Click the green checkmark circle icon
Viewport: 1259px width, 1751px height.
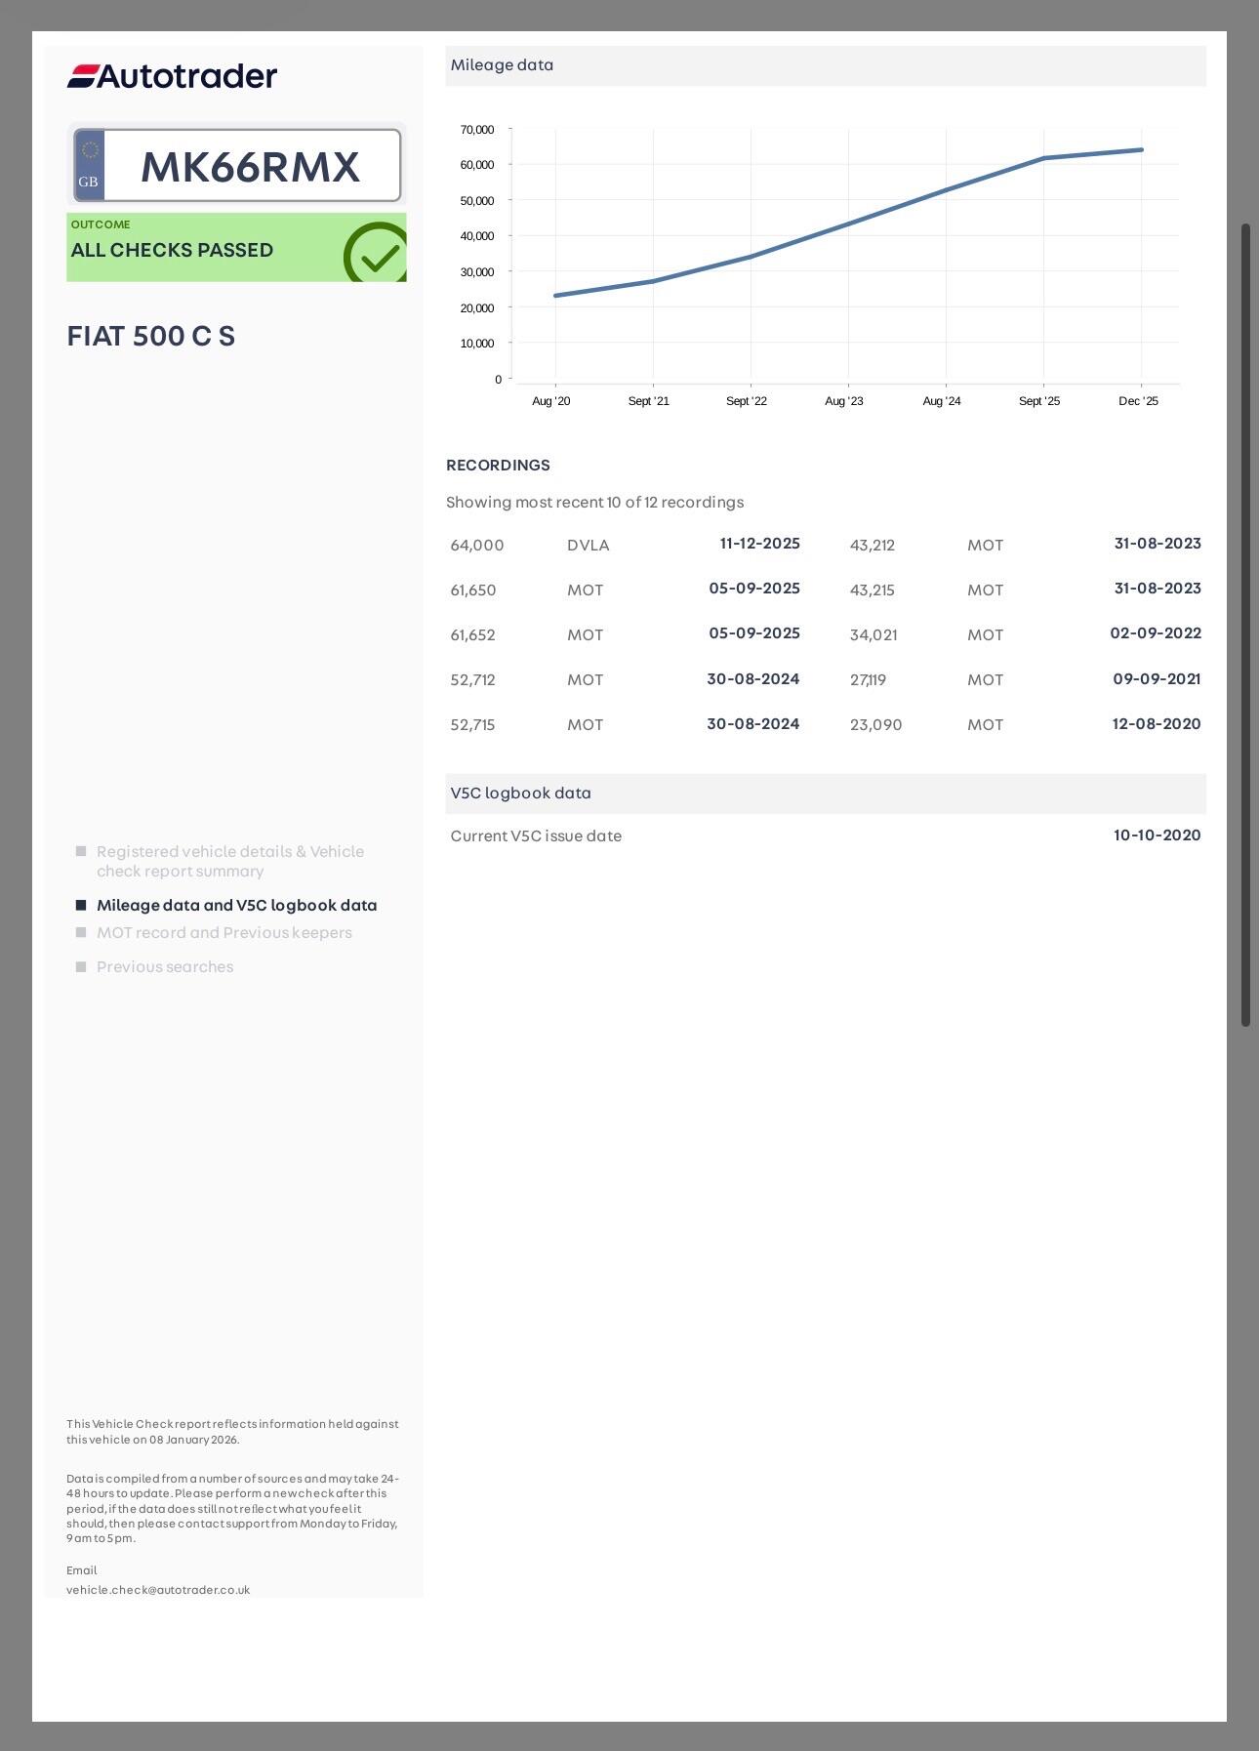[x=376, y=253]
